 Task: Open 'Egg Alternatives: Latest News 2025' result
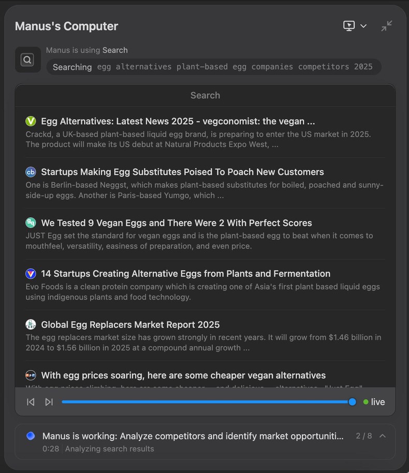[178, 121]
